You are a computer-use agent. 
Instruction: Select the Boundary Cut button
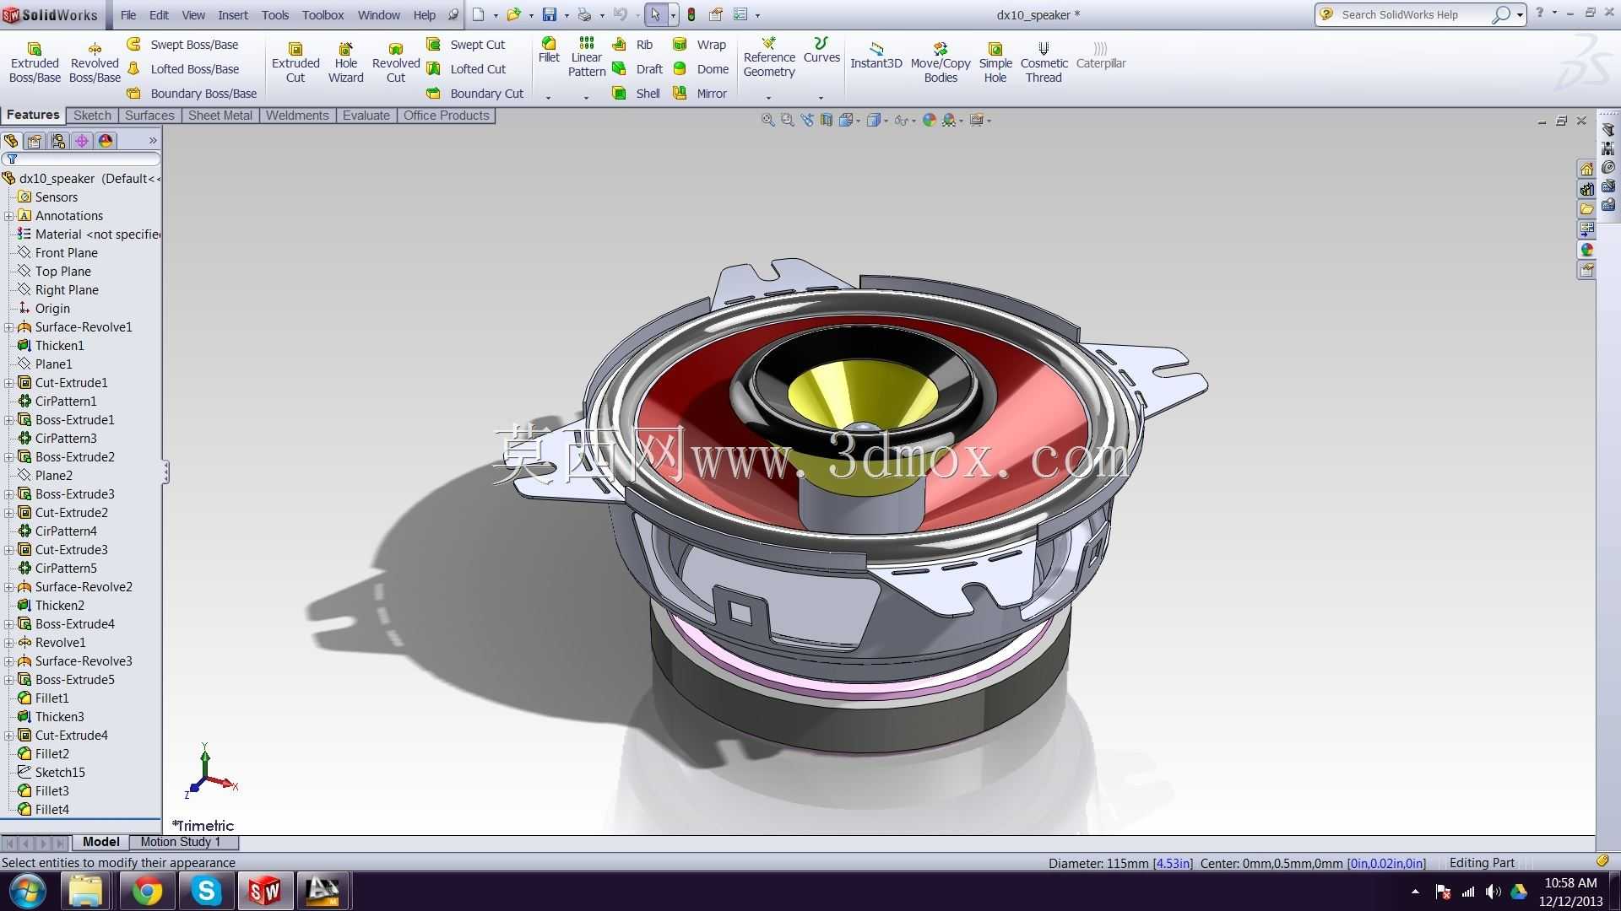tap(475, 94)
